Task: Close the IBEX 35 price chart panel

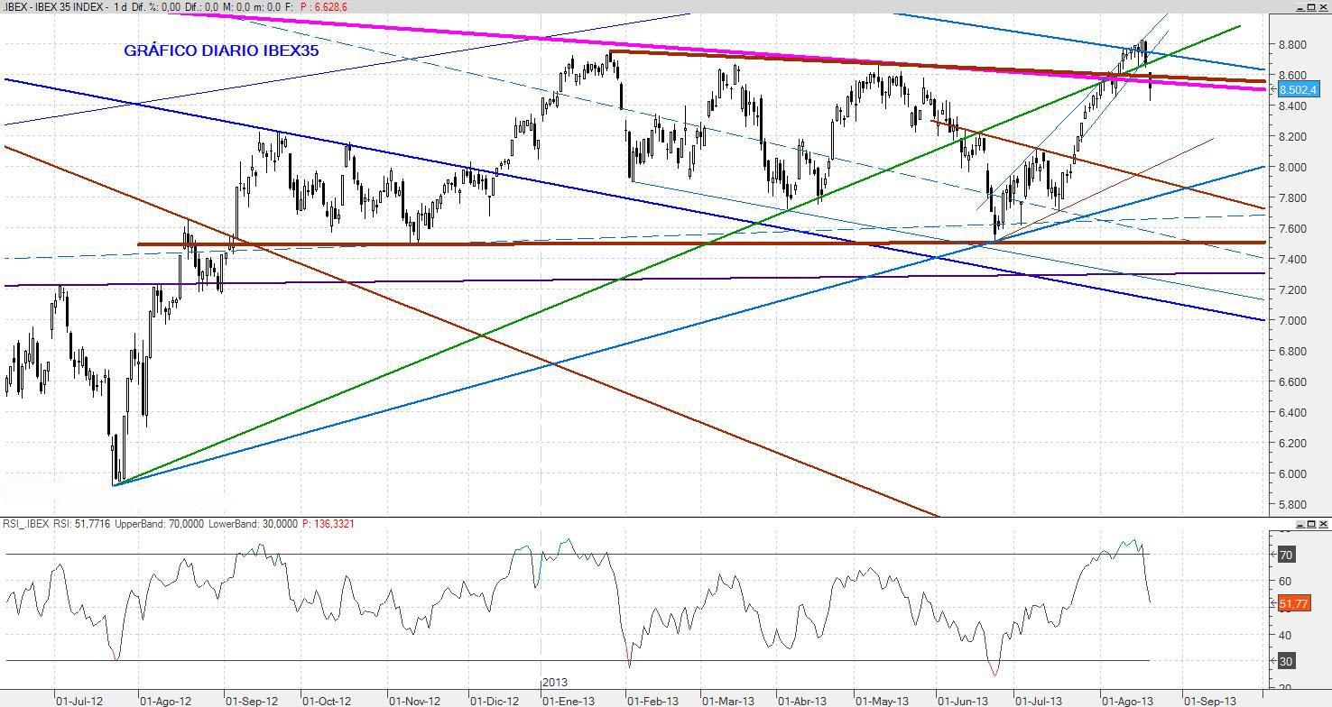Action: (x=1323, y=7)
